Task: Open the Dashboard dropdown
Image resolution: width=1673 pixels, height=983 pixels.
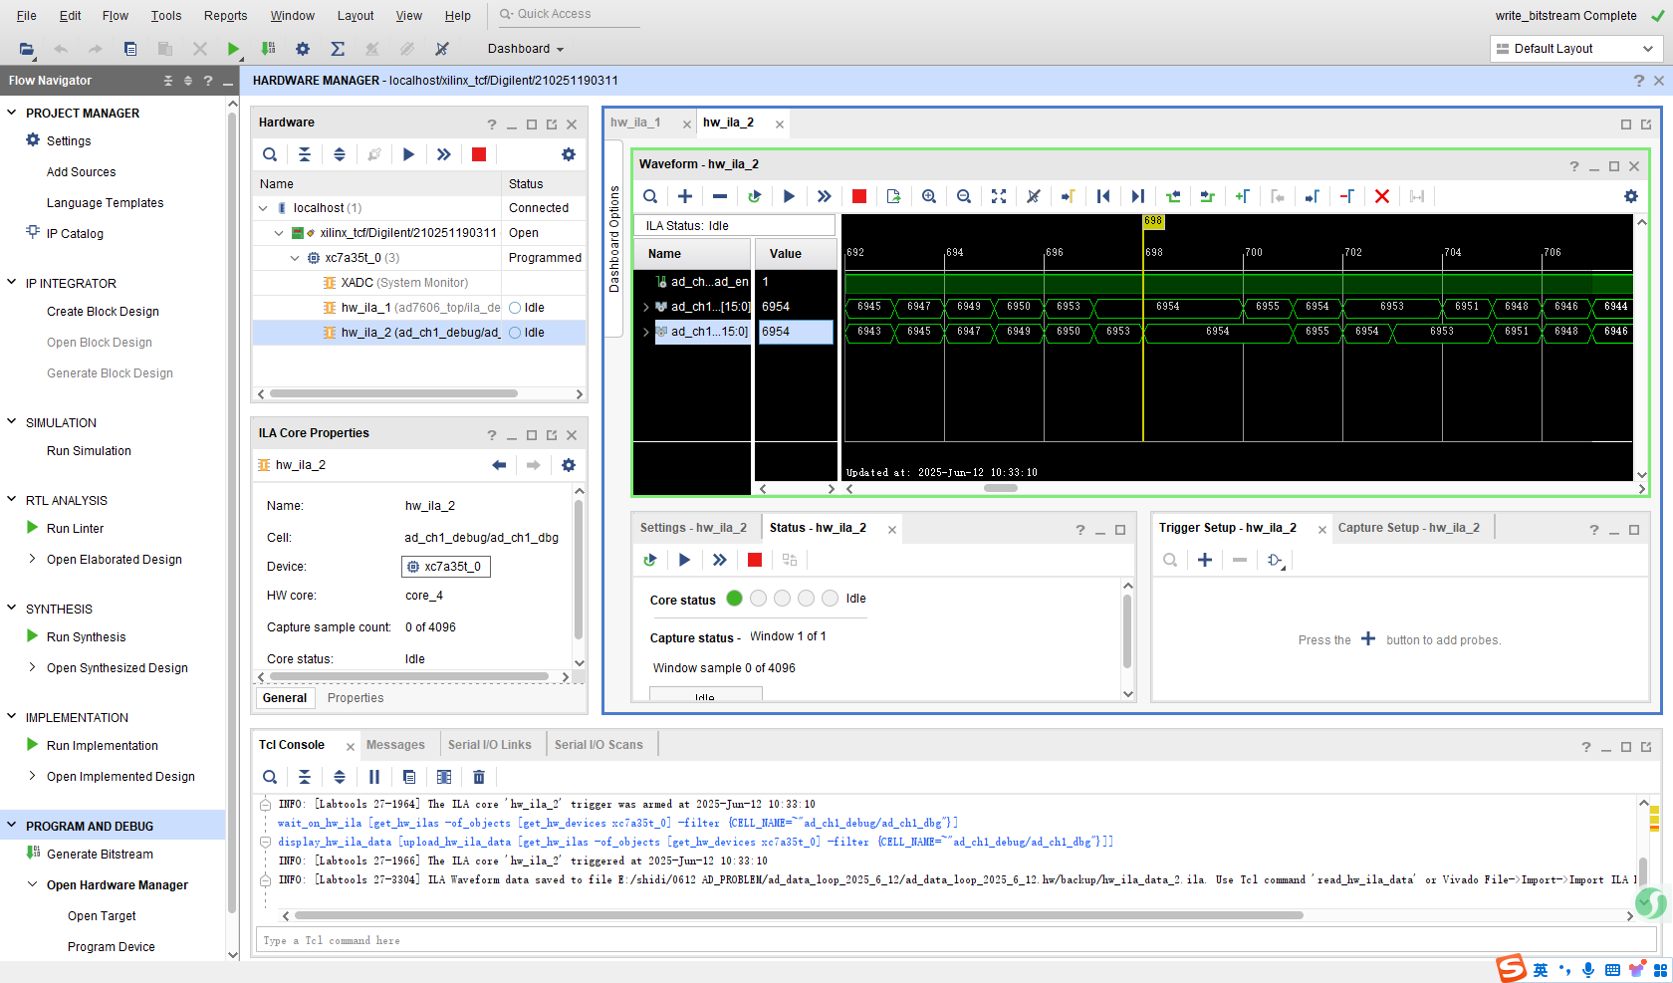Action: [526, 49]
